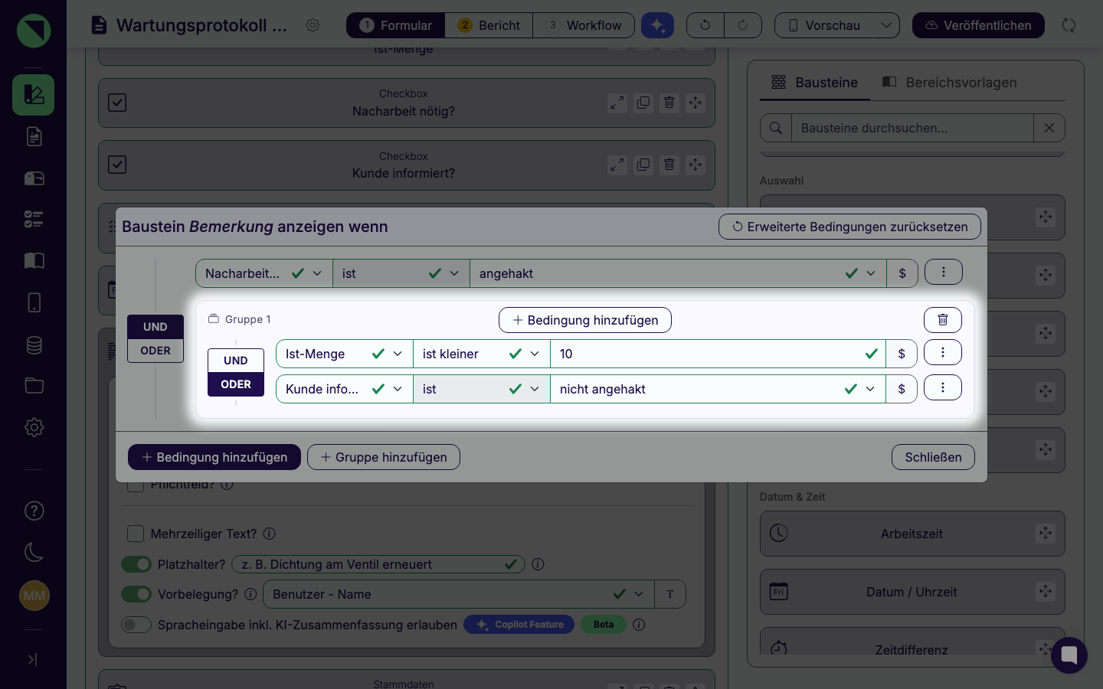Delete Gruppe 1 with trash icon

click(x=943, y=320)
